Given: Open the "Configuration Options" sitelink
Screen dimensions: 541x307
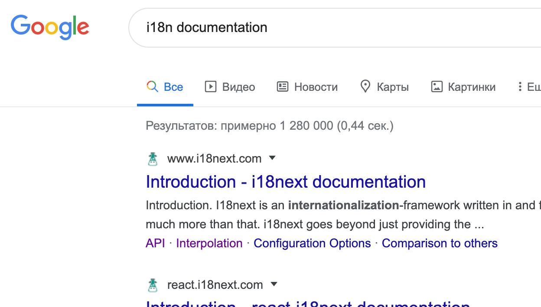Looking at the screenshot, I should tap(312, 243).
